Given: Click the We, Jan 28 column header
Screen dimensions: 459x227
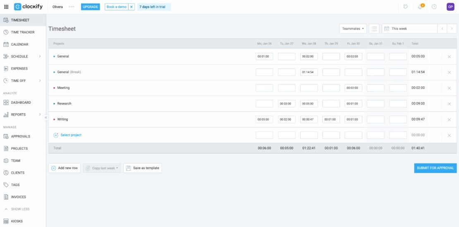Looking at the screenshot, I should tap(309, 43).
